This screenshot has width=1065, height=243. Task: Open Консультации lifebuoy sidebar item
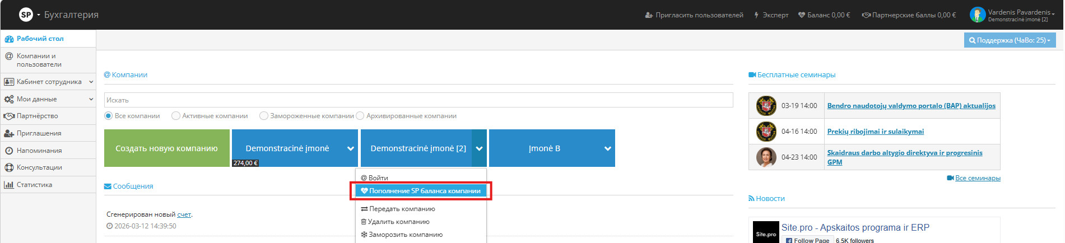[39, 167]
